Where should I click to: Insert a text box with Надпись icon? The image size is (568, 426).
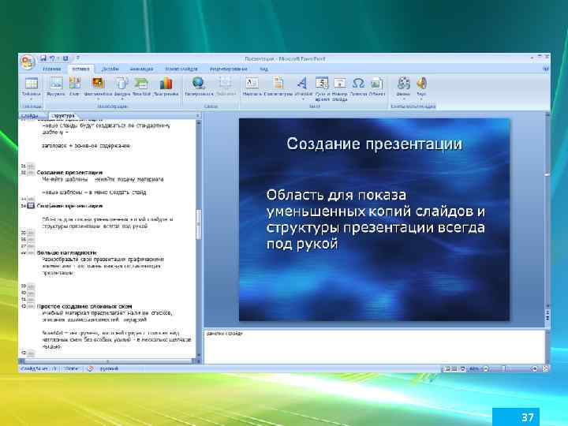coord(252,83)
